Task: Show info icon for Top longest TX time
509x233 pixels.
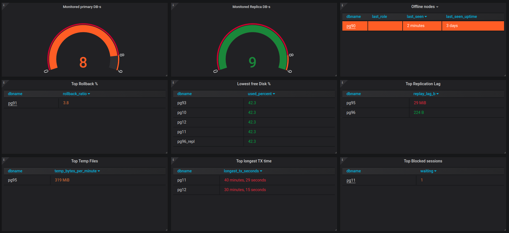Action: [x=173, y=160]
